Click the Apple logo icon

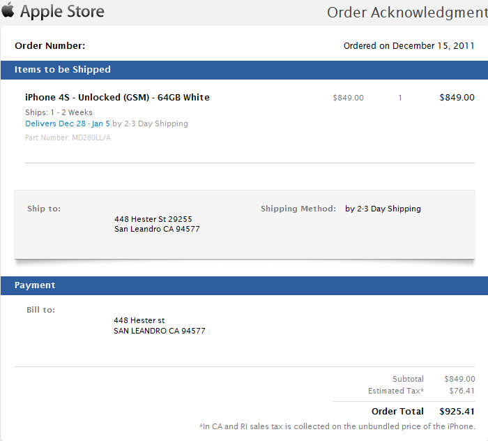coord(8,12)
